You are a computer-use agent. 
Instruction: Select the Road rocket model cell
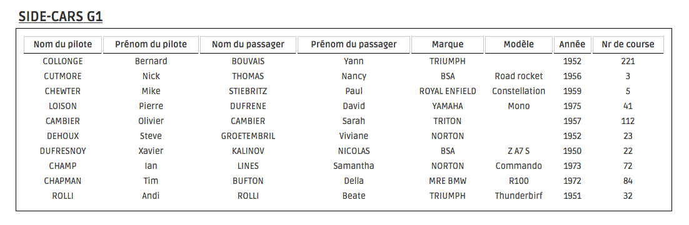(x=518, y=76)
